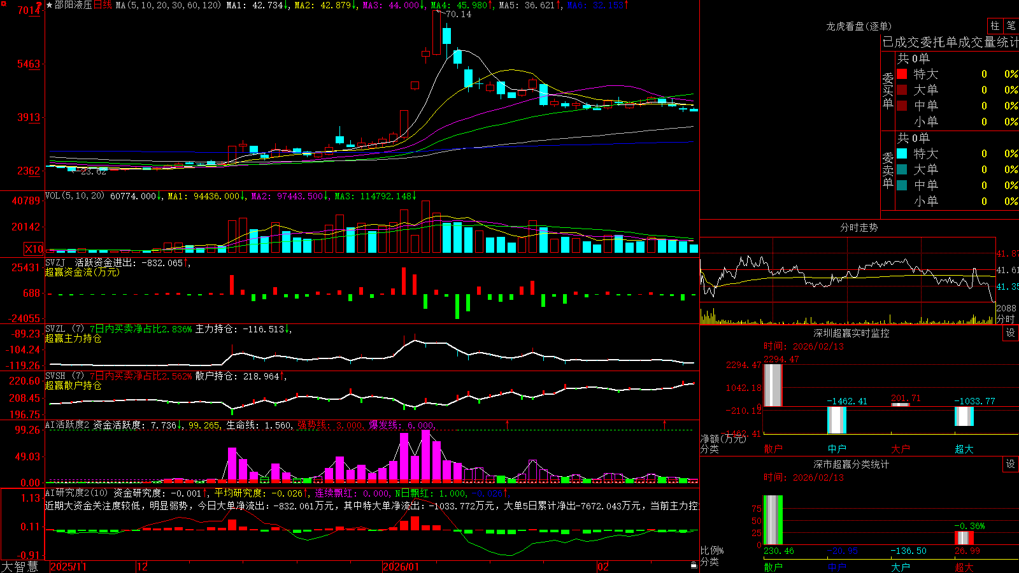The width and height of the screenshot is (1019, 573).
Task: Click the 共 0单 count under 委卖单
Action: (913, 138)
